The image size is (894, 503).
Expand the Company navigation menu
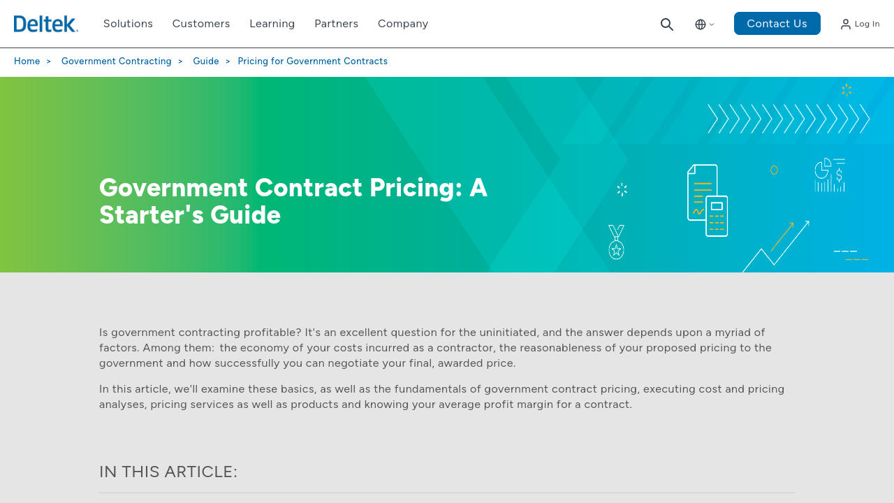pyautogui.click(x=403, y=24)
